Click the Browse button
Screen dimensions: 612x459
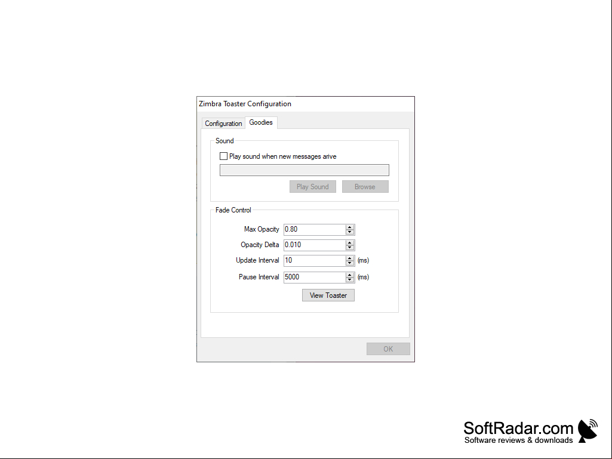(365, 187)
